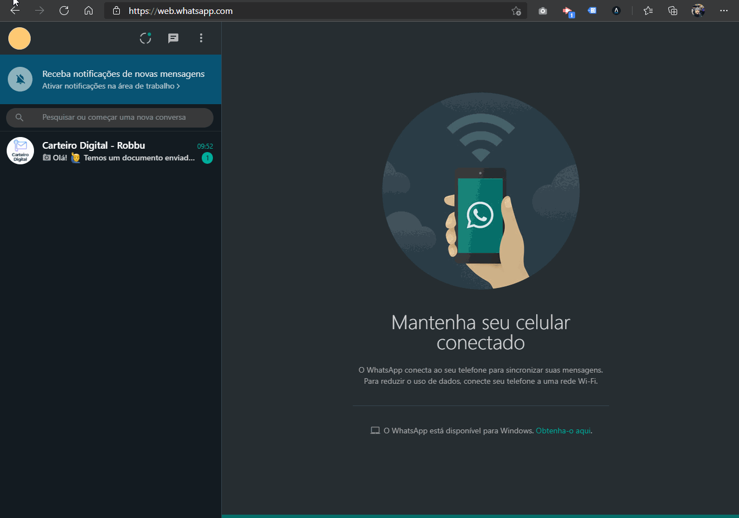Screen dimensions: 739x518
Task: Click the camera screenshot extension icon
Action: coord(543,11)
